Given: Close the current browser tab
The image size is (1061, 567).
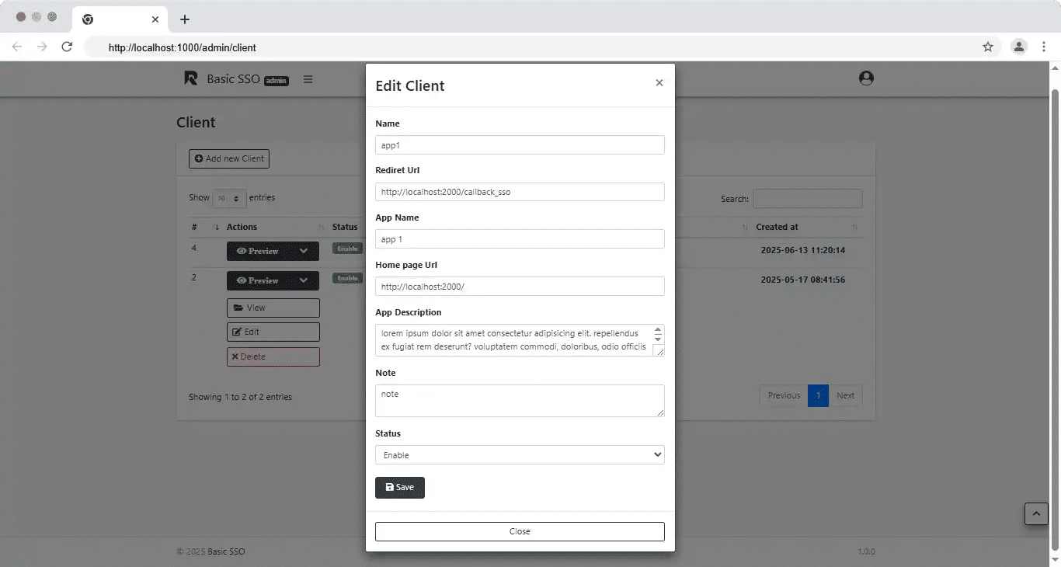Looking at the screenshot, I should [155, 19].
